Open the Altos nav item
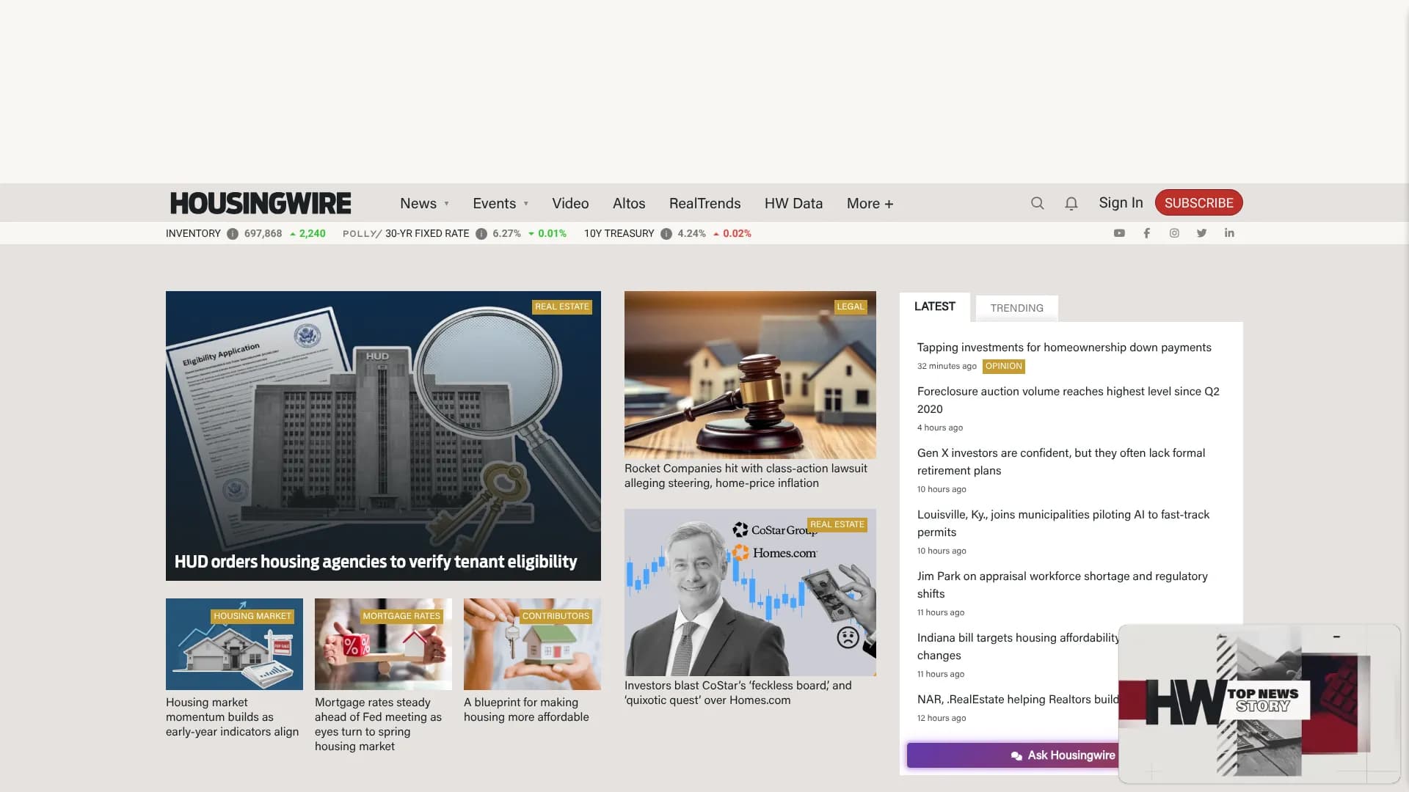This screenshot has width=1409, height=792. coord(629,204)
